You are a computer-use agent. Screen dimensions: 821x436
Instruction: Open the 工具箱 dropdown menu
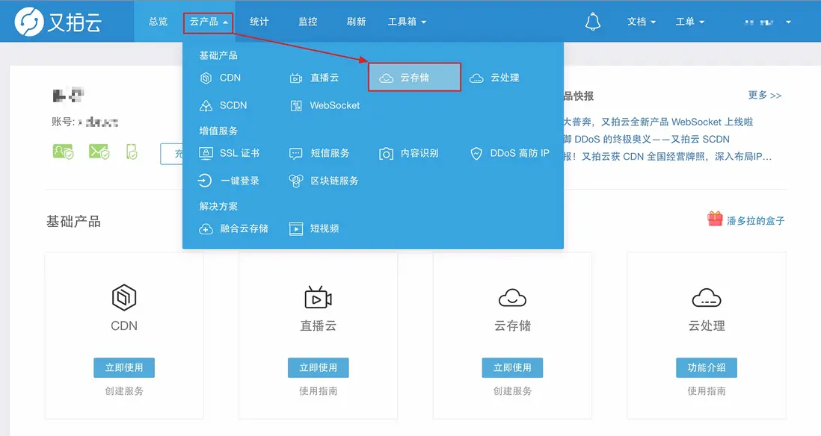pos(407,21)
